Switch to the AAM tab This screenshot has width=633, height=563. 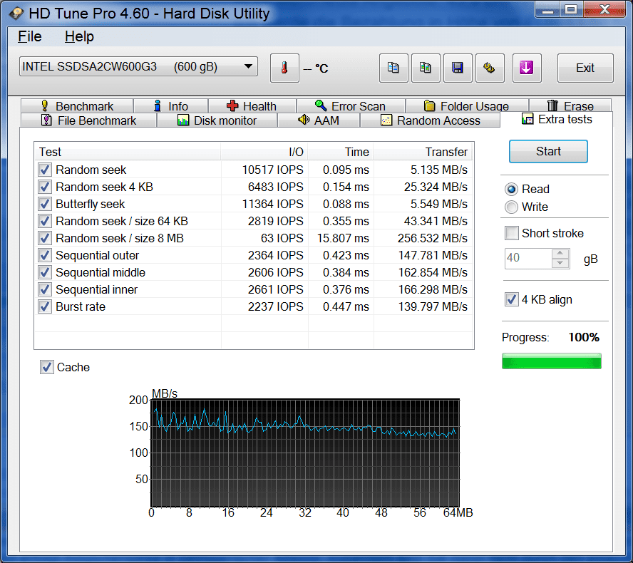319,120
